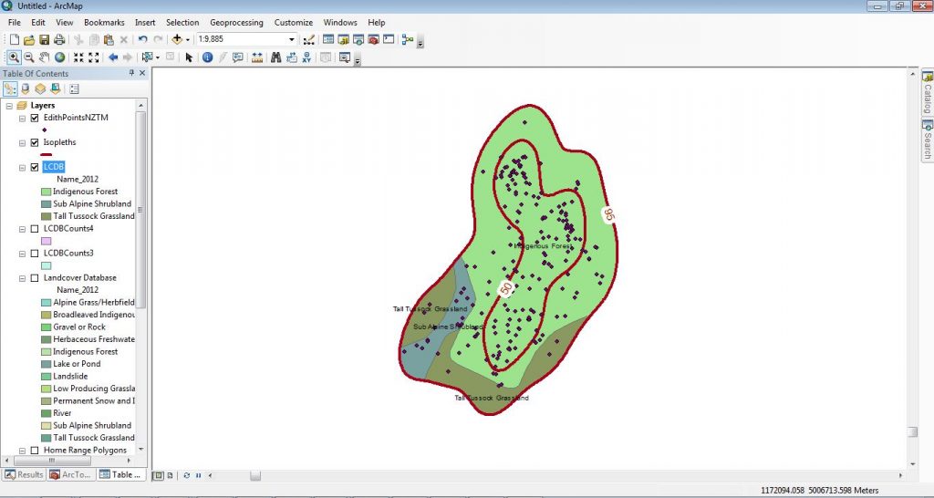Open the Editor toolbar icon
This screenshot has width=934, height=498.
coord(308,40)
